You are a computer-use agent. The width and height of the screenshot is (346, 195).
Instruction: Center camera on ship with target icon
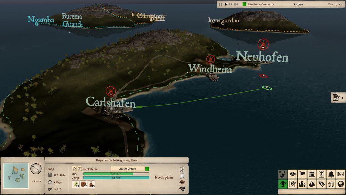pos(74,169)
